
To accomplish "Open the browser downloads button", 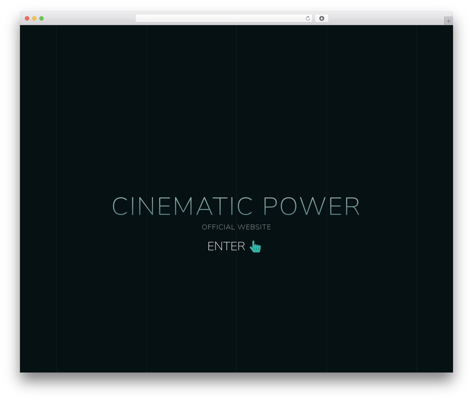I will pyautogui.click(x=321, y=18).
